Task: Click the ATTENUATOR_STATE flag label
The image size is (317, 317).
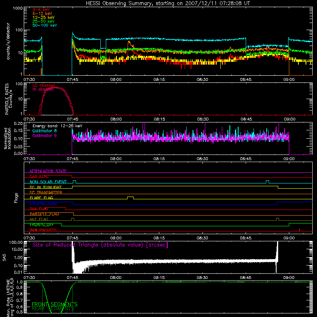Action: (48, 171)
